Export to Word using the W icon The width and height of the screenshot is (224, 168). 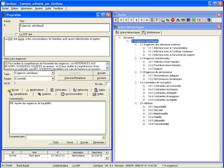click(x=188, y=20)
